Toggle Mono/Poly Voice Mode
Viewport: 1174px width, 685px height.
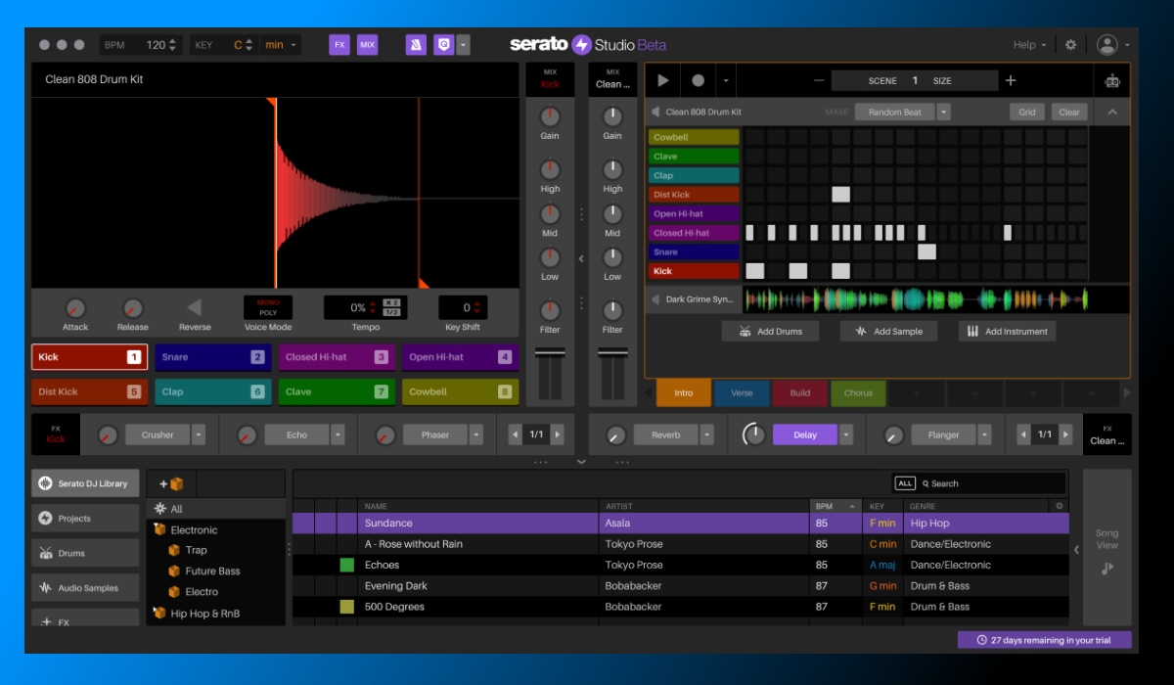pos(268,307)
